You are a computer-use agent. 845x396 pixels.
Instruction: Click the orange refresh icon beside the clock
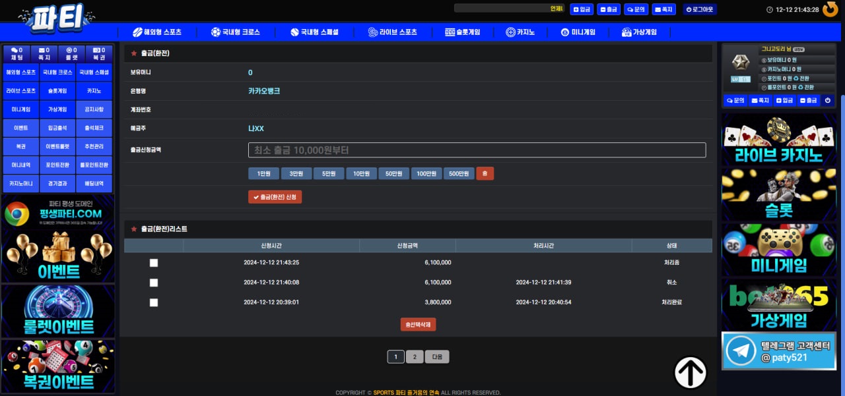point(830,9)
